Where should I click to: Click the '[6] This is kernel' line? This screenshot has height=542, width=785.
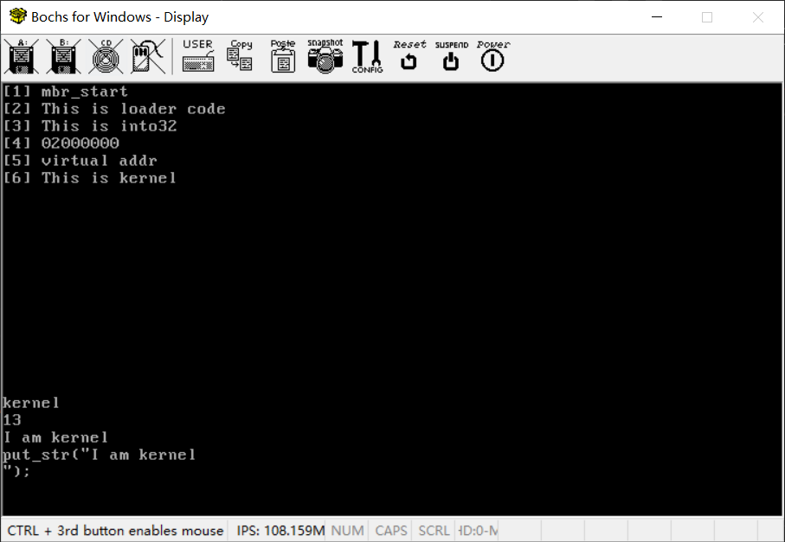pos(90,177)
